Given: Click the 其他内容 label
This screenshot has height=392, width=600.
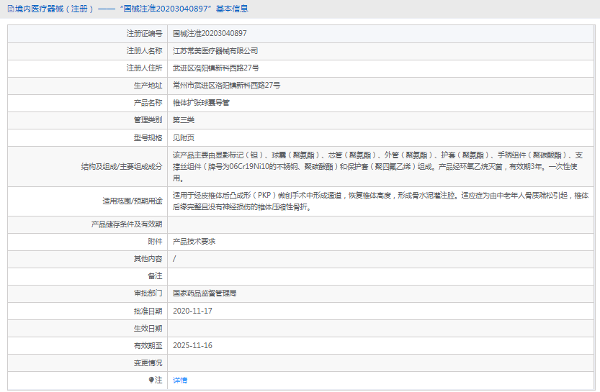Looking at the screenshot, I should click(x=148, y=259).
